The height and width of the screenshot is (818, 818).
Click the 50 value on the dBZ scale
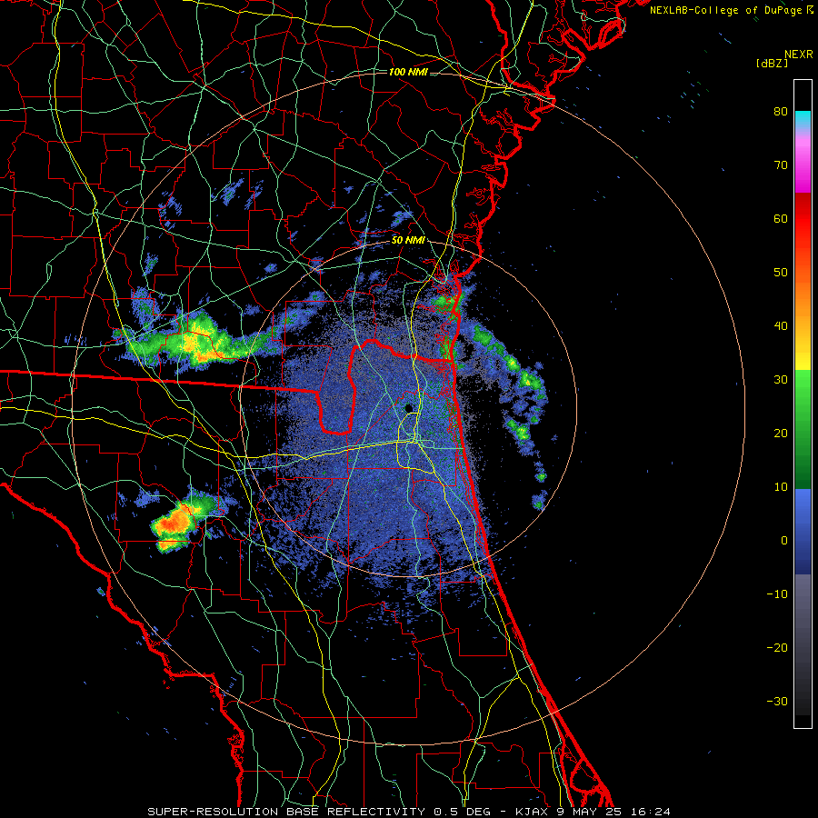tap(781, 273)
